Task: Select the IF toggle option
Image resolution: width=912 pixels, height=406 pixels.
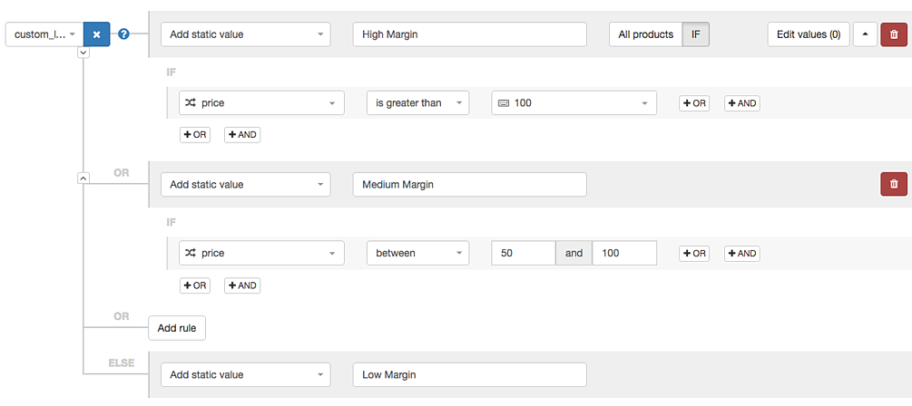Action: click(x=696, y=34)
